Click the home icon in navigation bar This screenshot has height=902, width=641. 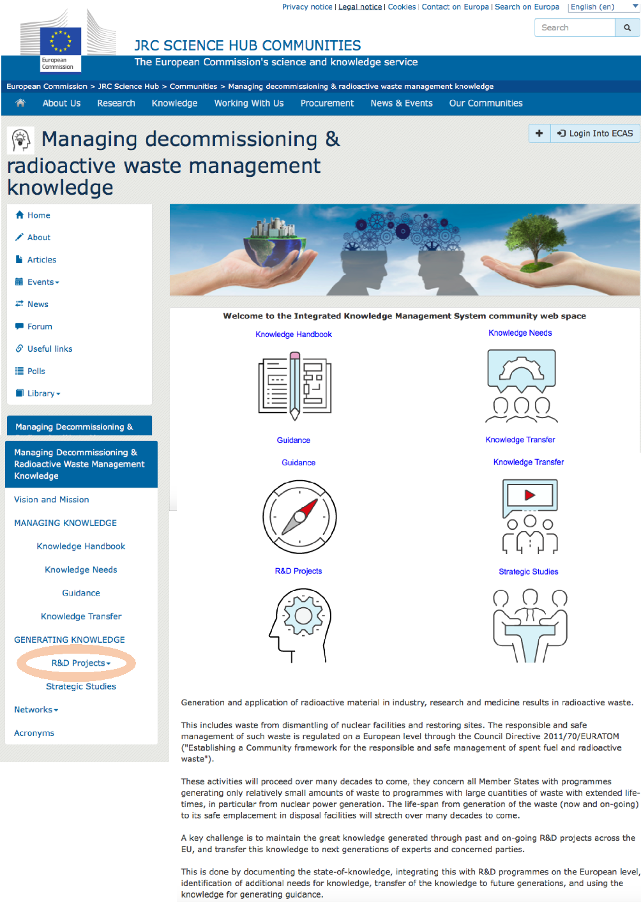tap(20, 103)
